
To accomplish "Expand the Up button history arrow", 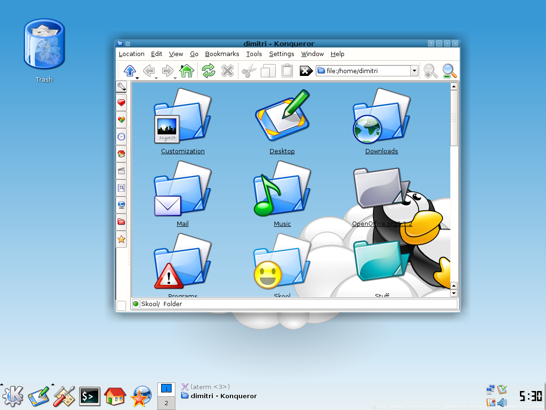I will click(137, 78).
